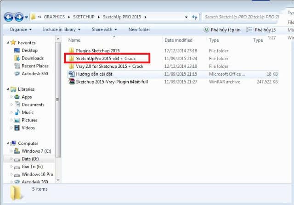This screenshot has width=294, height=205.
Task: Select the Hướng dẫn cài đặt document icon
Action: (72, 74)
